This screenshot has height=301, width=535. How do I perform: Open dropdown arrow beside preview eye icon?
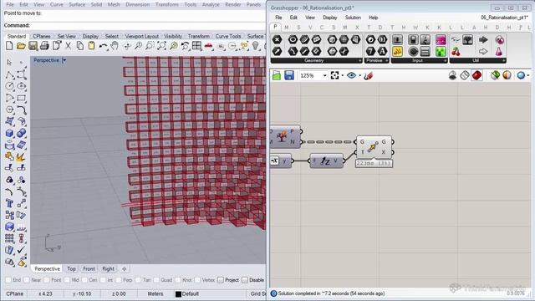tap(359, 75)
